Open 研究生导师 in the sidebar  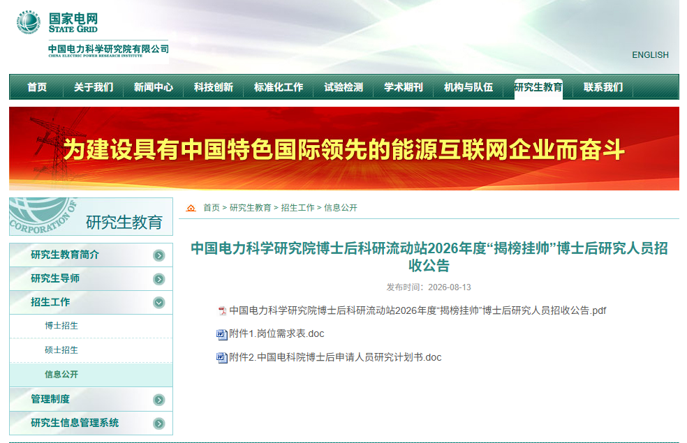[55, 278]
